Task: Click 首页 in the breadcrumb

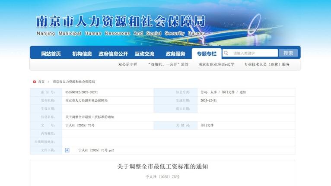Action: pyautogui.click(x=41, y=82)
